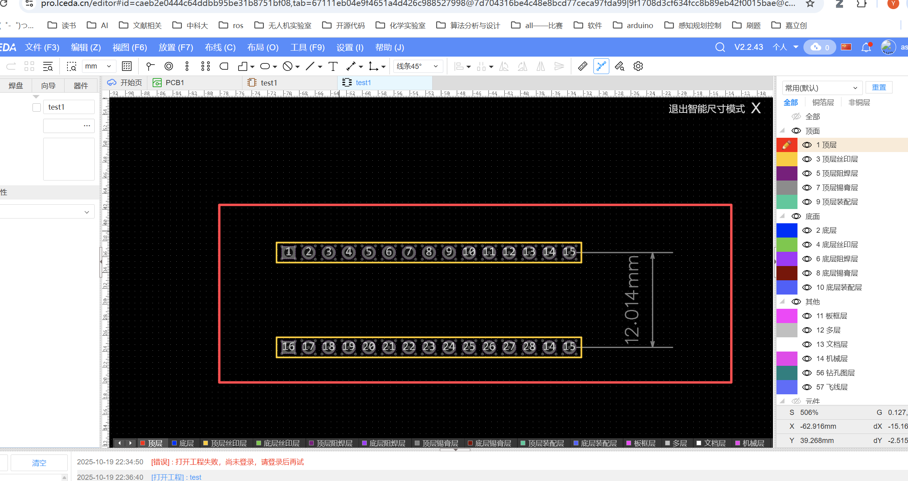908x481 pixels.
Task: Select the ring-shaped via tool
Action: tap(169, 67)
